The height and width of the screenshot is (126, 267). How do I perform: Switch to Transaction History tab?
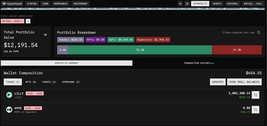click(x=199, y=63)
